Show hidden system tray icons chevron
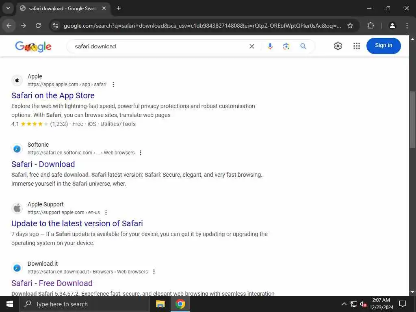Viewport: 416px width, 312px height. tap(344, 304)
